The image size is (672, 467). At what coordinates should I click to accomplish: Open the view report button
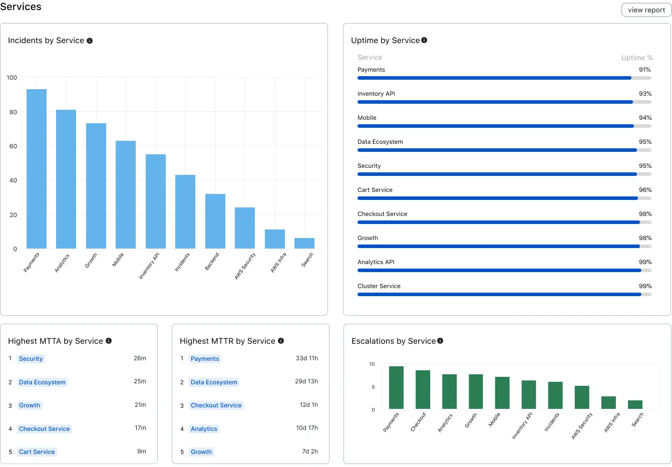point(646,10)
